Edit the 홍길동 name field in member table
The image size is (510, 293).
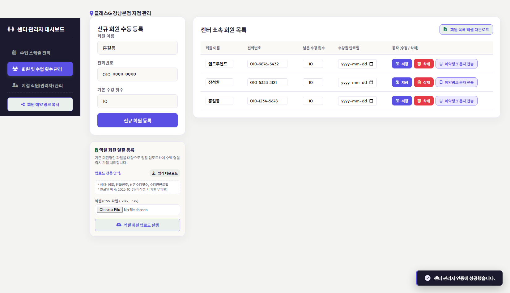pyautogui.click(x=219, y=101)
